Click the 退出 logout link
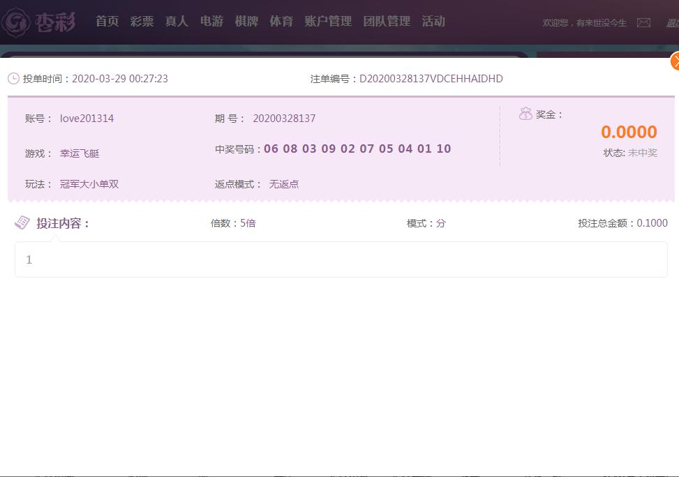This screenshot has height=477, width=679. [x=672, y=23]
